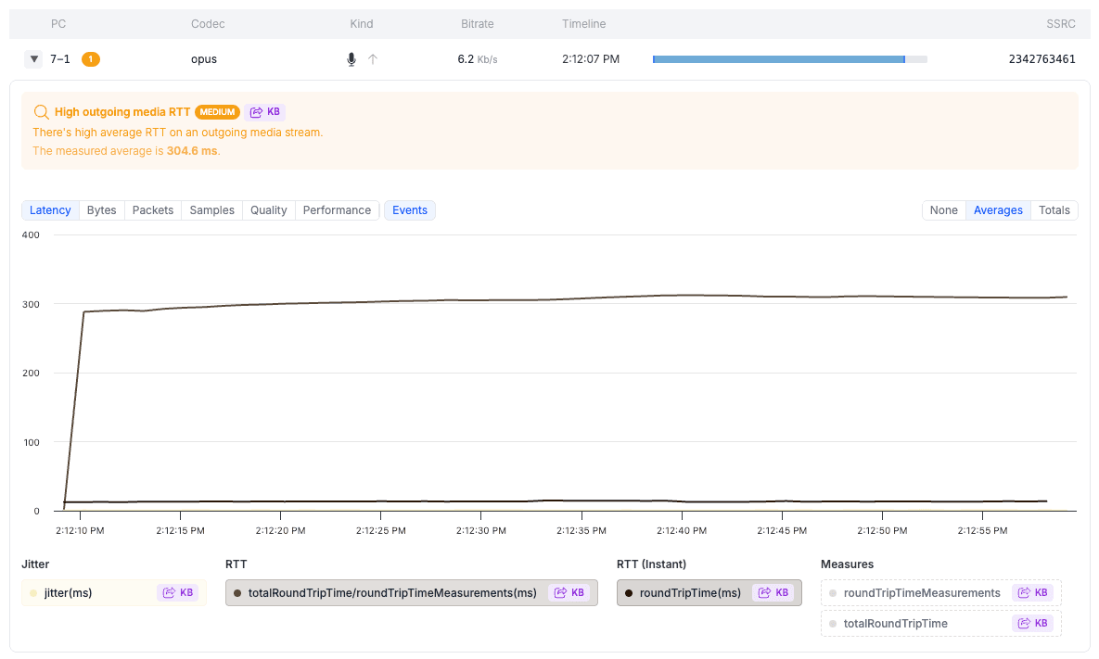Open KB for totalRoundTripTime/roundTripTimeMeasurements metric
Viewport: 1099px width, 659px height.
click(569, 593)
